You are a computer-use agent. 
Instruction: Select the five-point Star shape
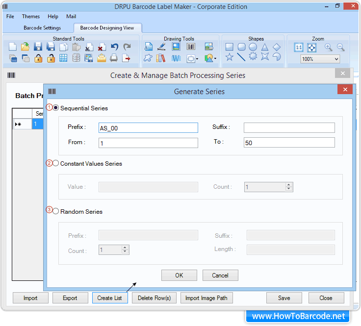(x=230, y=57)
